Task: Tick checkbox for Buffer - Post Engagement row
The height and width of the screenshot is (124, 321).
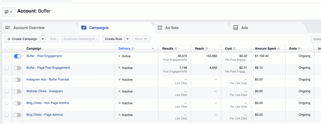Action: (7, 56)
